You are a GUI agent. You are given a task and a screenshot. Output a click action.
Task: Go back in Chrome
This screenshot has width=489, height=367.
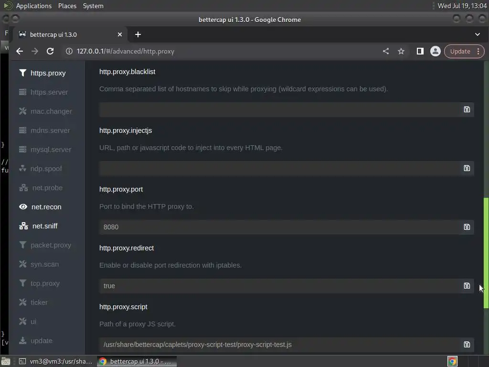(20, 51)
